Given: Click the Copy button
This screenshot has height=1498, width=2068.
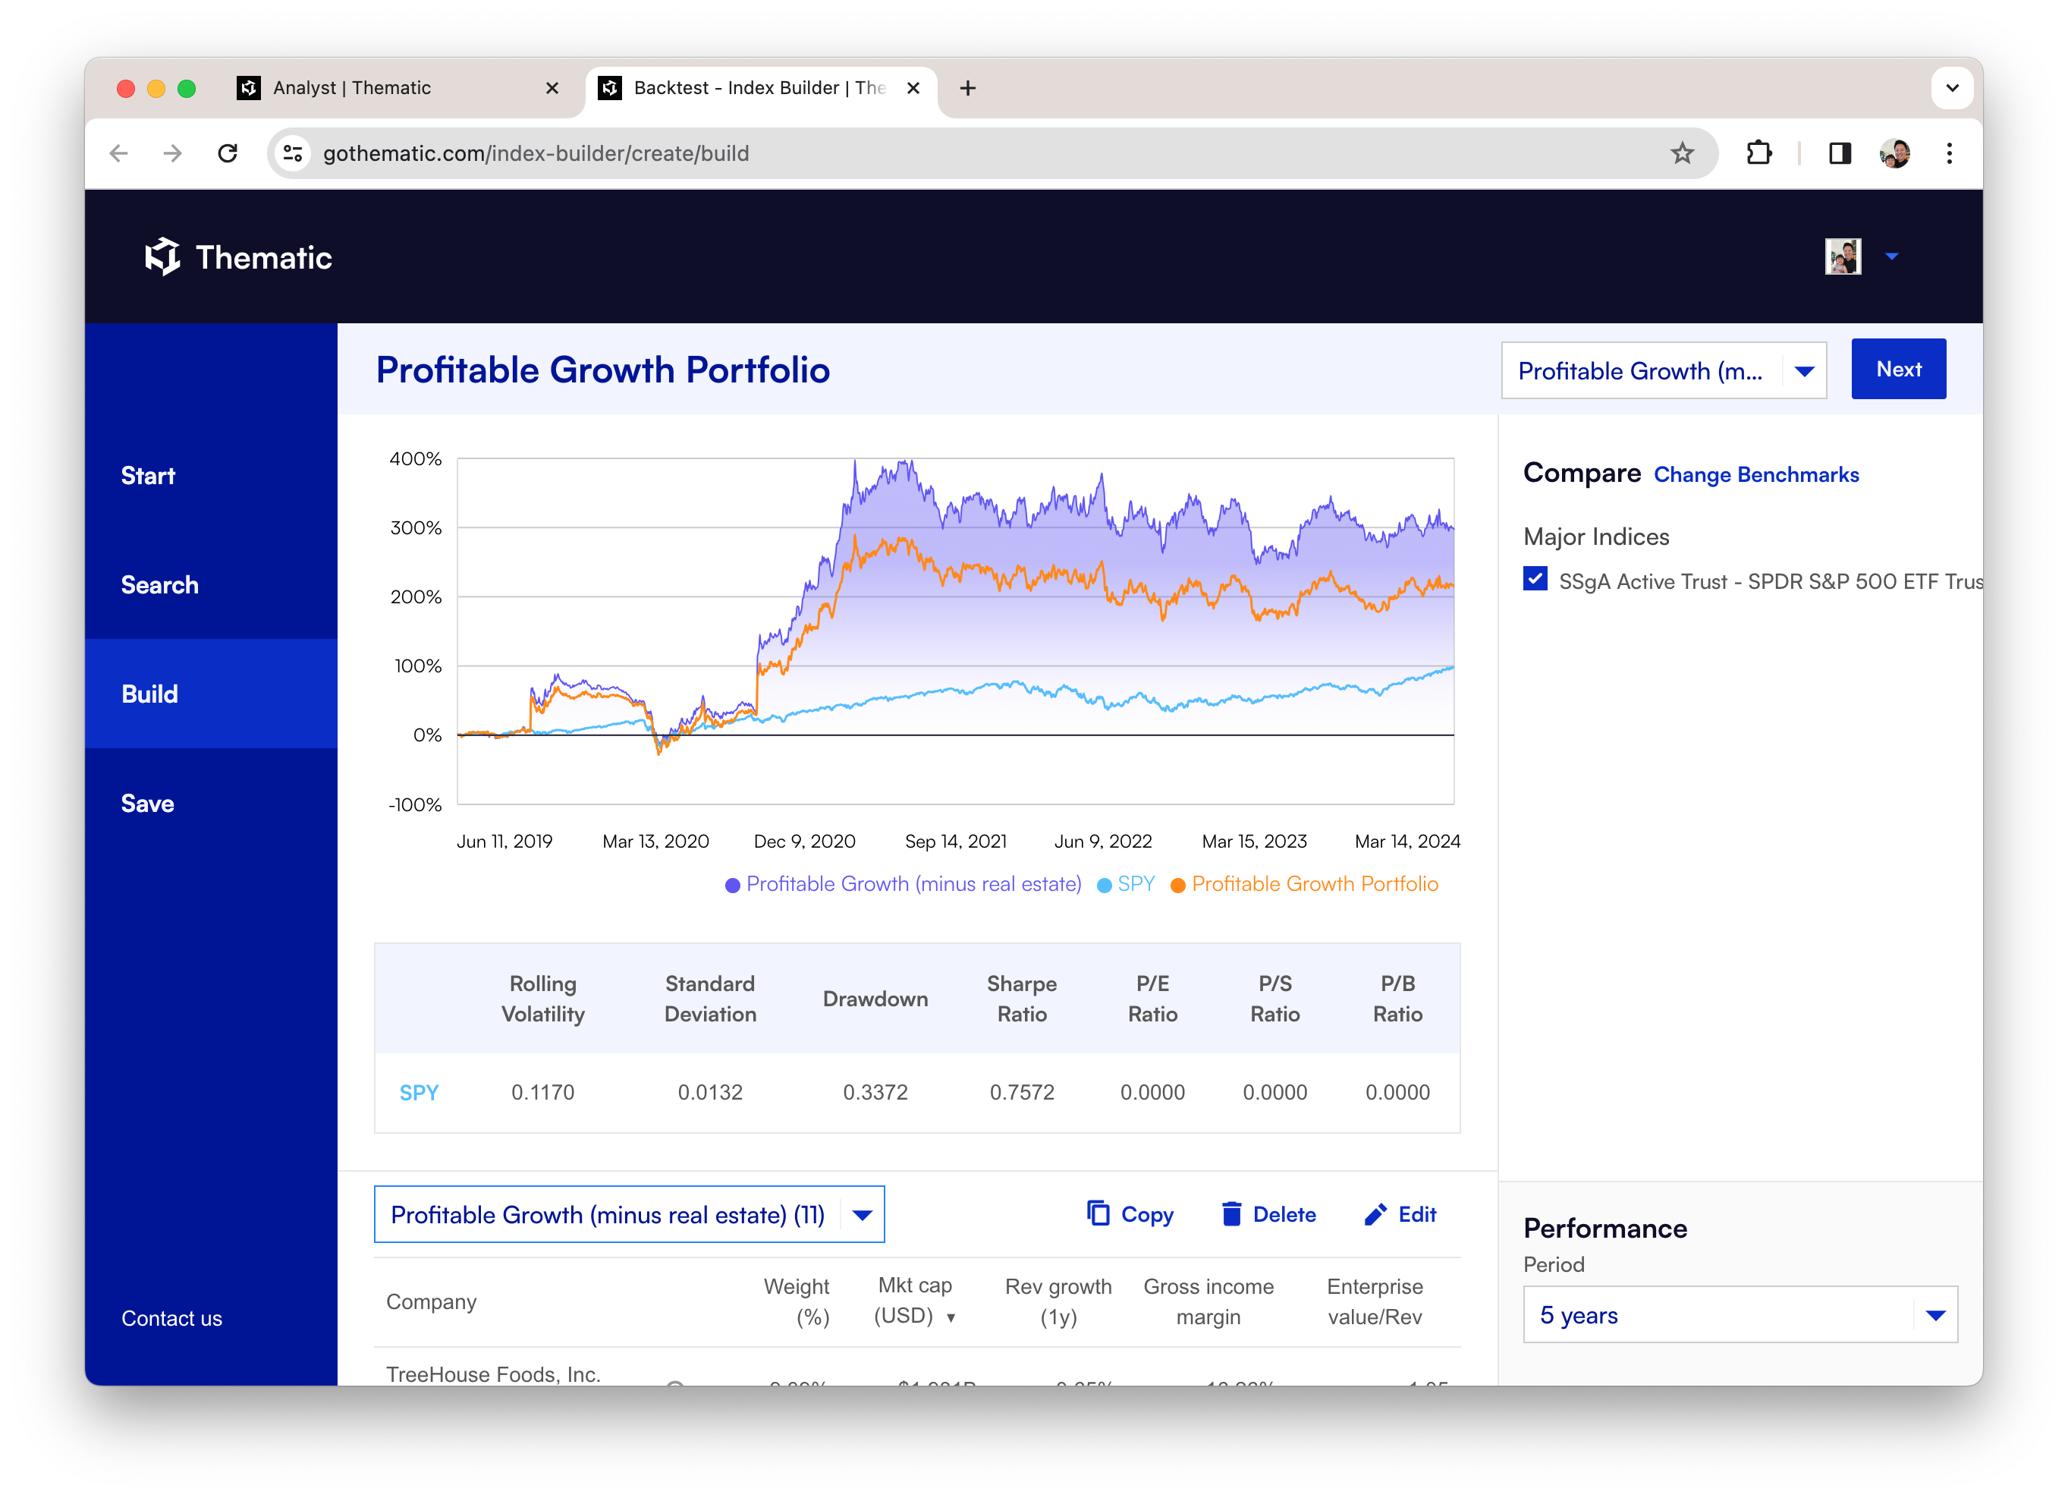Looking at the screenshot, I should (1130, 1214).
